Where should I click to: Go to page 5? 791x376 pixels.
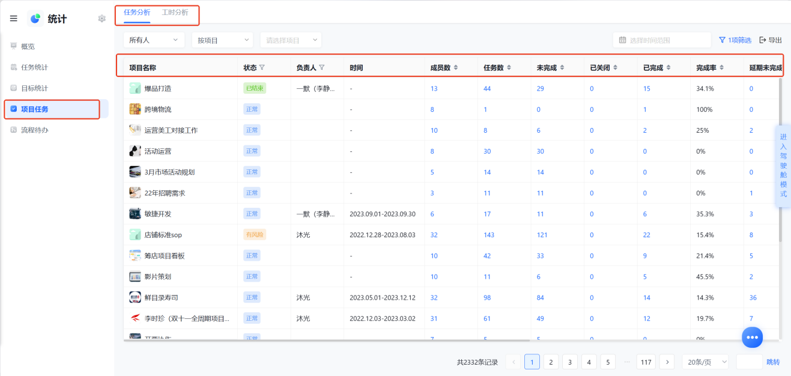point(608,362)
